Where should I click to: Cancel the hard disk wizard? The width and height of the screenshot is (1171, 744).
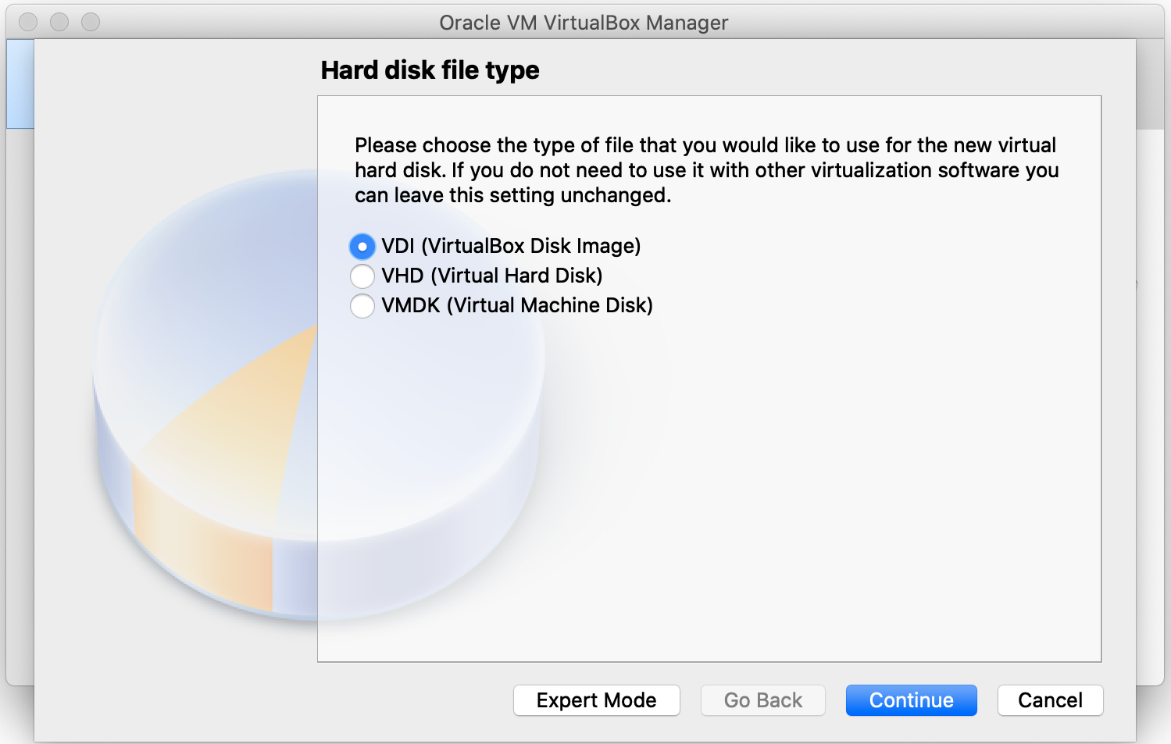click(x=1050, y=700)
